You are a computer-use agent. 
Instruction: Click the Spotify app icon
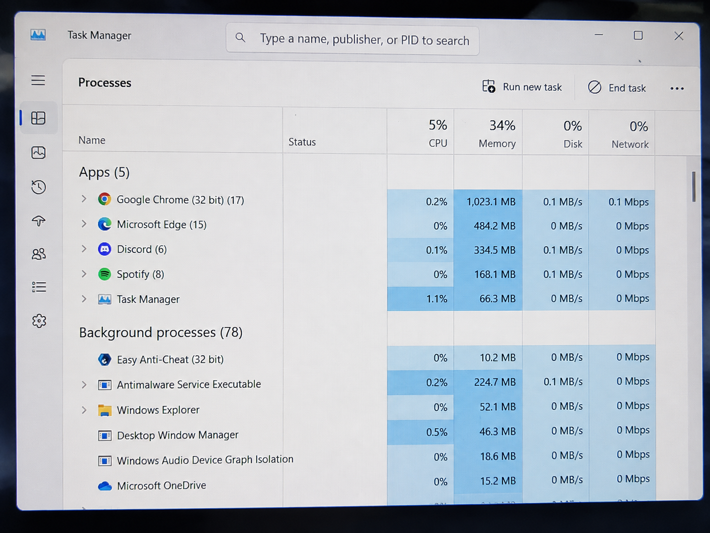pos(104,274)
